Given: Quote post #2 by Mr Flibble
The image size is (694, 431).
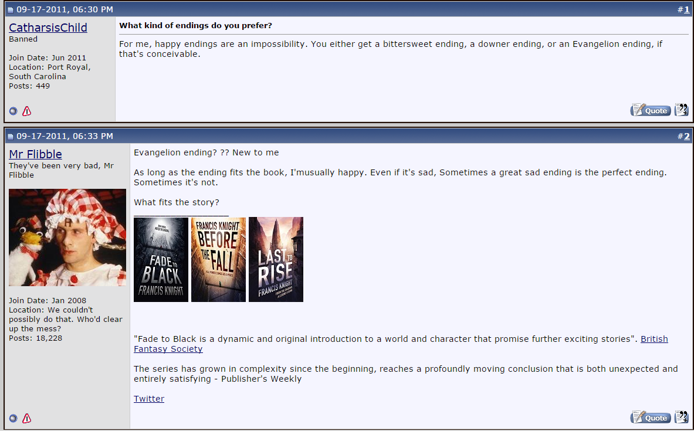Looking at the screenshot, I should coord(650,417).
